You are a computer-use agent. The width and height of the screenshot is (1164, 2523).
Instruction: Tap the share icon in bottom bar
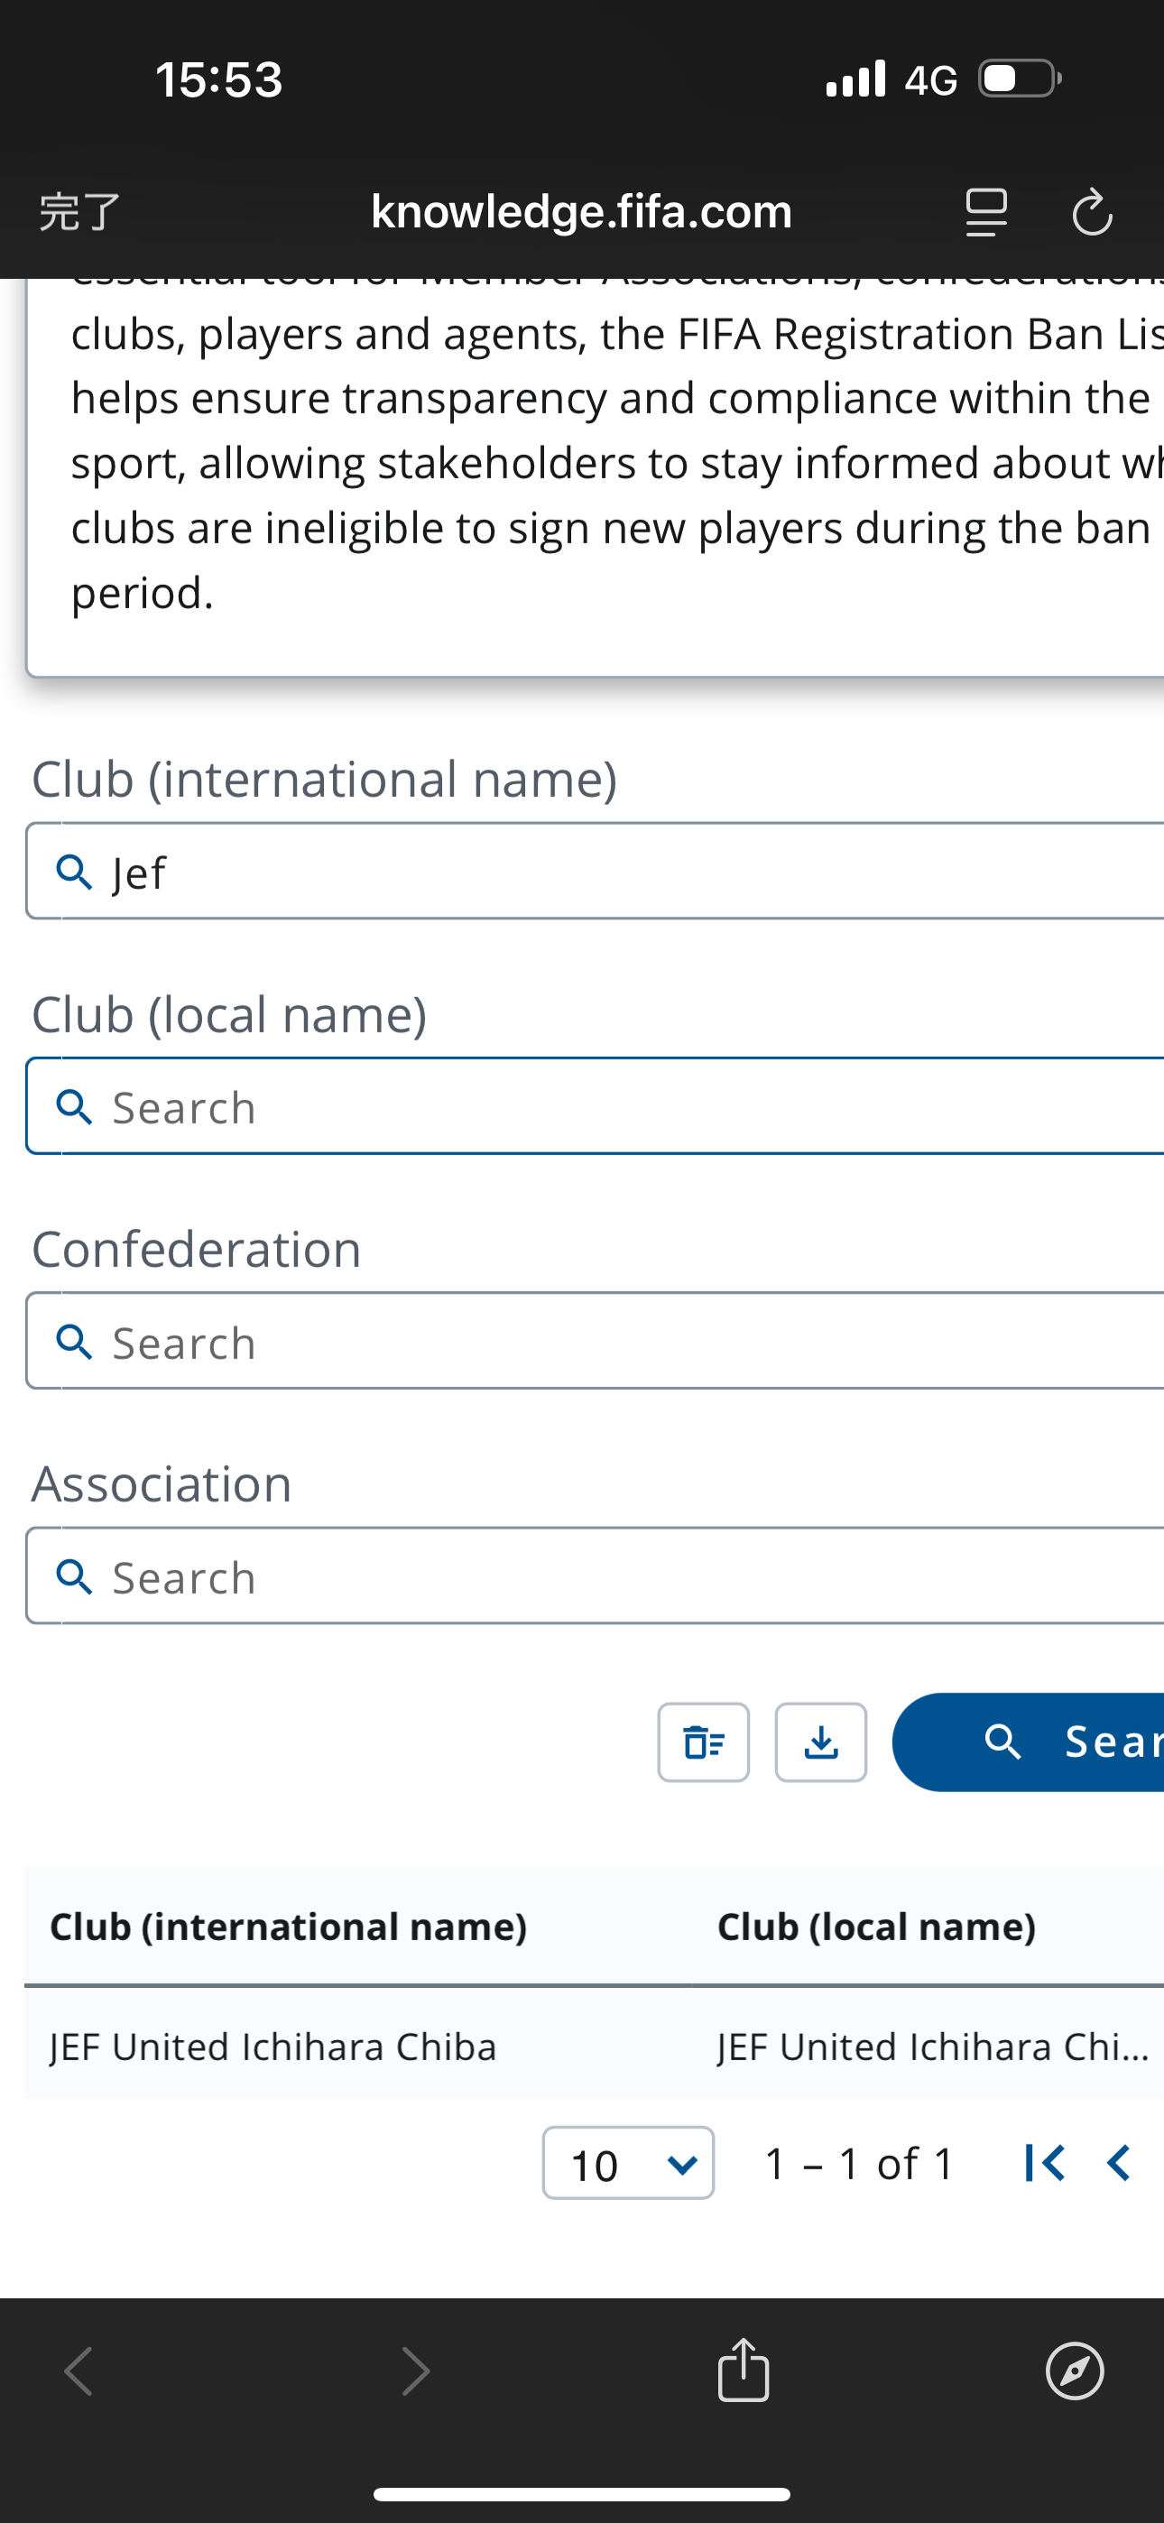pos(744,2371)
